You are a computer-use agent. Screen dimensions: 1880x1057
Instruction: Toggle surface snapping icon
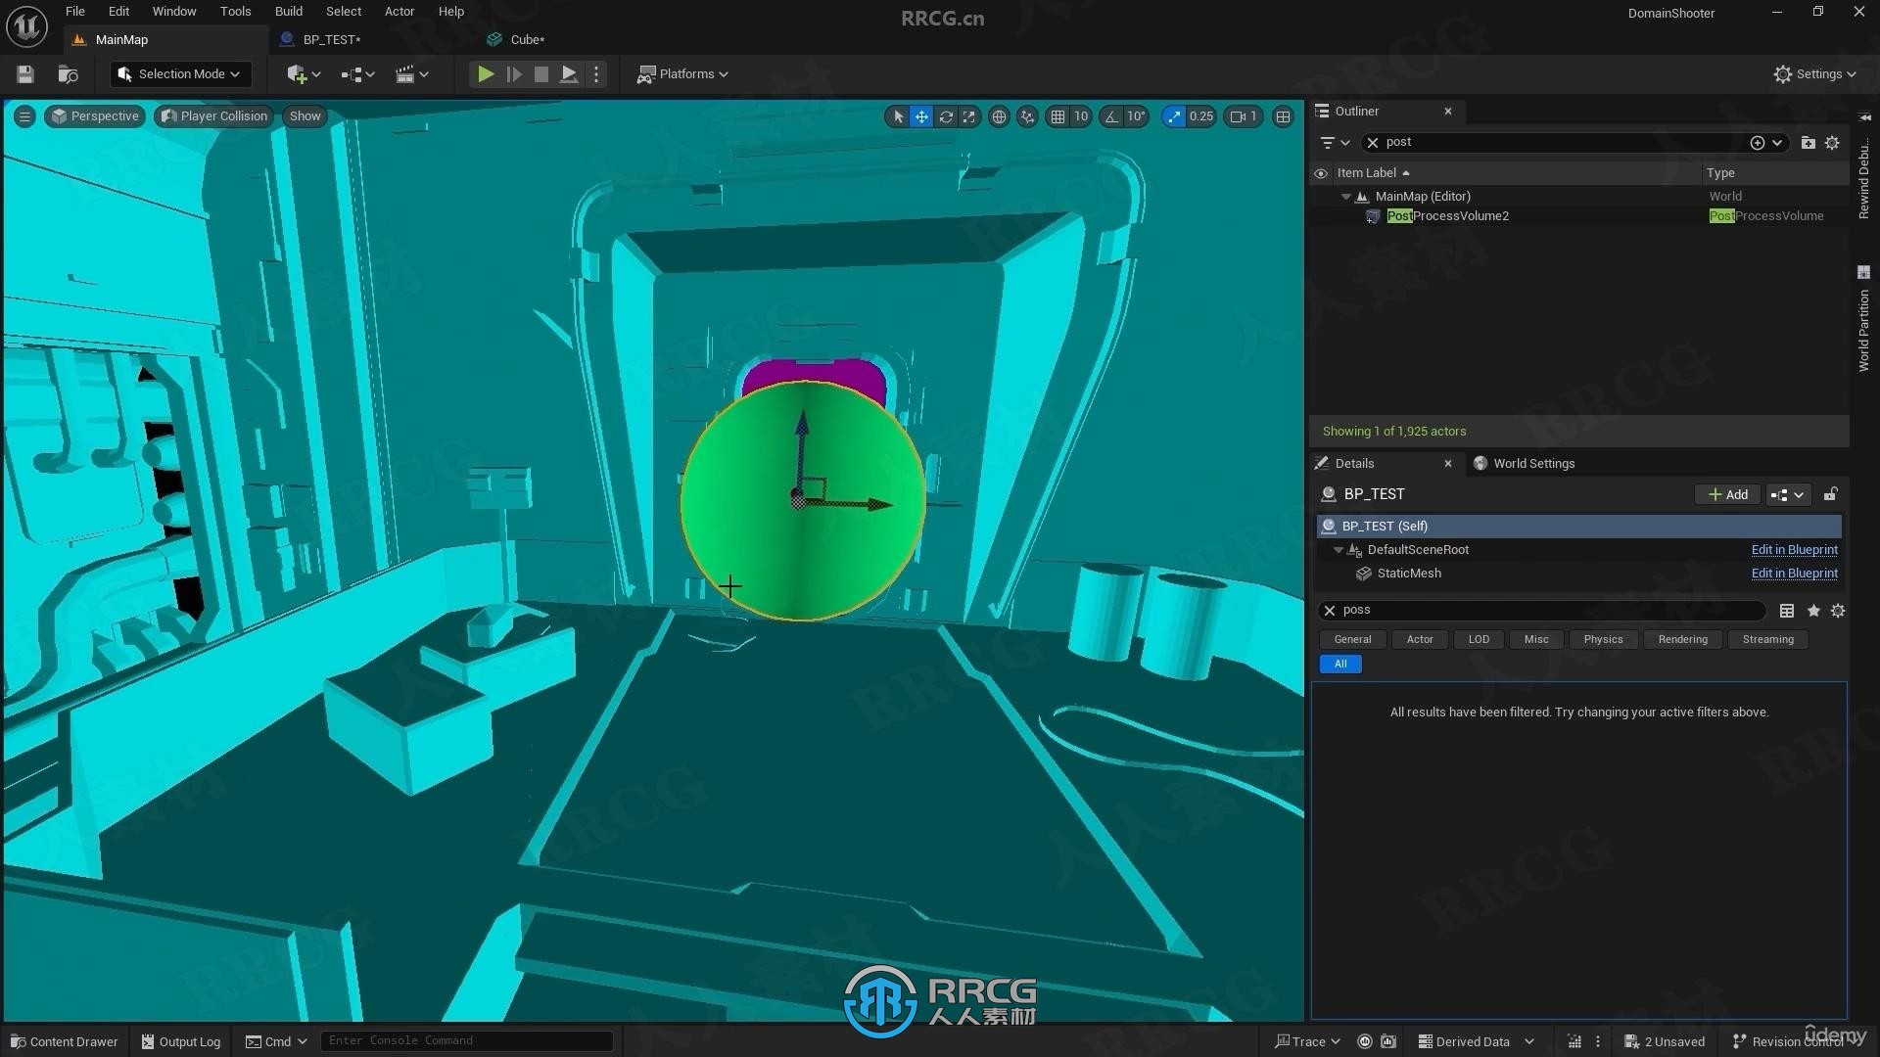coord(1027,116)
